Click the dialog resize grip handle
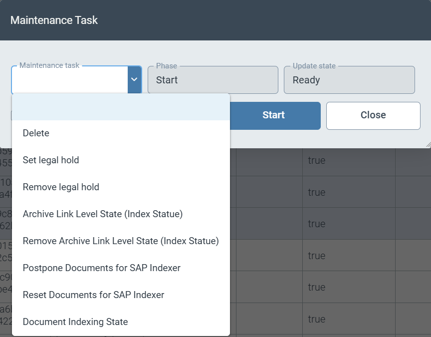The height and width of the screenshot is (337, 431). point(428,145)
